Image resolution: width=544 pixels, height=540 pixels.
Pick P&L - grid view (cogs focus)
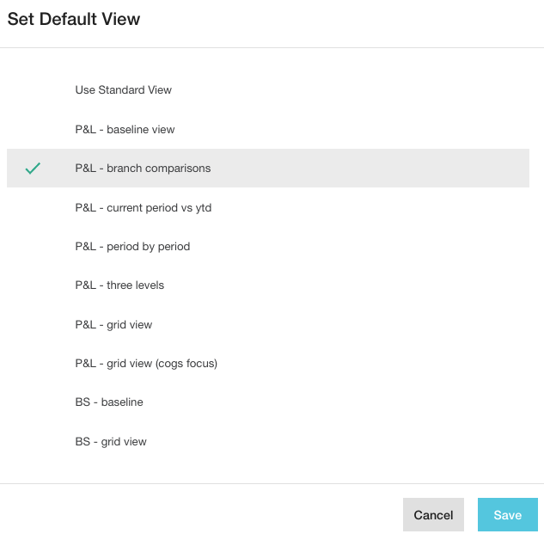[146, 364]
